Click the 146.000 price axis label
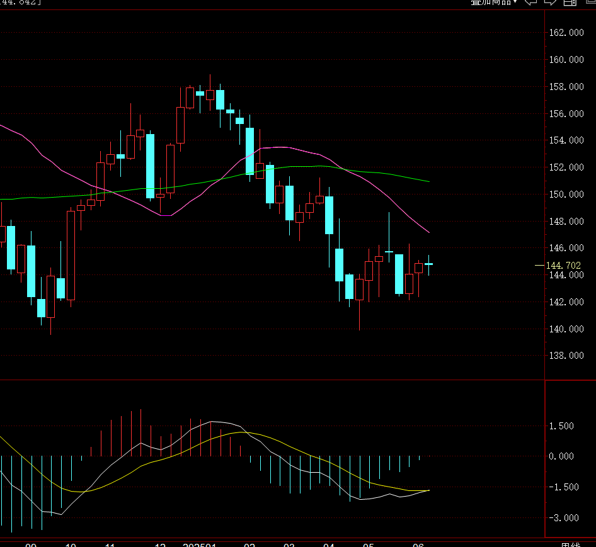The height and width of the screenshot is (547, 596). point(566,247)
